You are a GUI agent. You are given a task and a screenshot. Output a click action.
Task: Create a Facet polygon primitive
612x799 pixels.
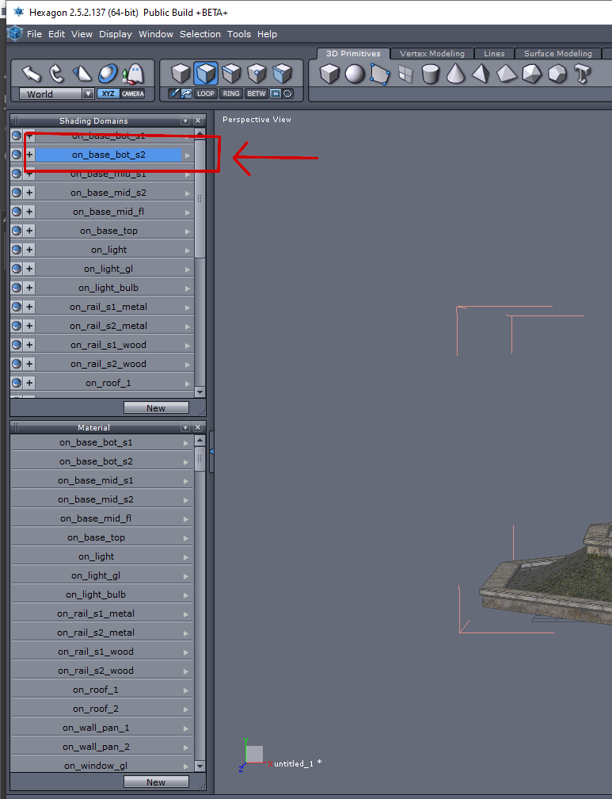pyautogui.click(x=380, y=74)
